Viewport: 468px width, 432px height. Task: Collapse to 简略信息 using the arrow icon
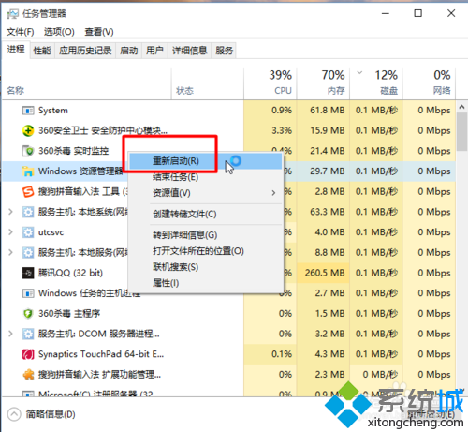tap(14, 414)
